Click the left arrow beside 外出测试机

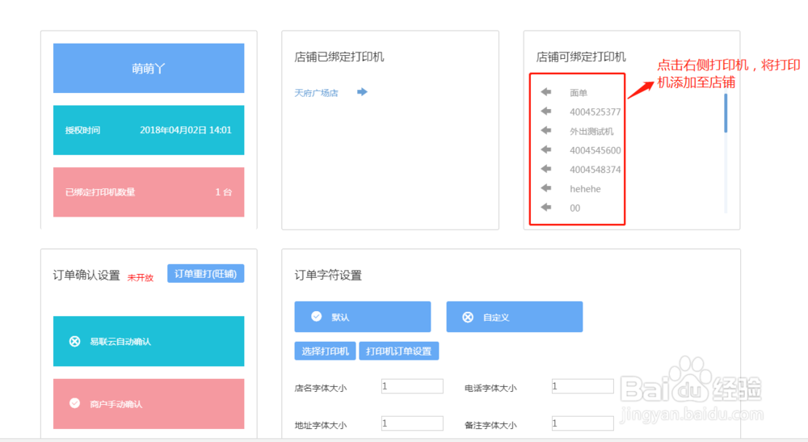point(546,130)
